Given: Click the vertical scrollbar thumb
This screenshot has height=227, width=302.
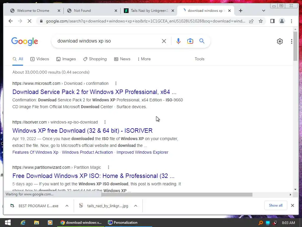Looking at the screenshot, I should (295, 46).
